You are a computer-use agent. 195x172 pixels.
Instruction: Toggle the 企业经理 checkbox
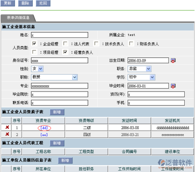pos(34,44)
